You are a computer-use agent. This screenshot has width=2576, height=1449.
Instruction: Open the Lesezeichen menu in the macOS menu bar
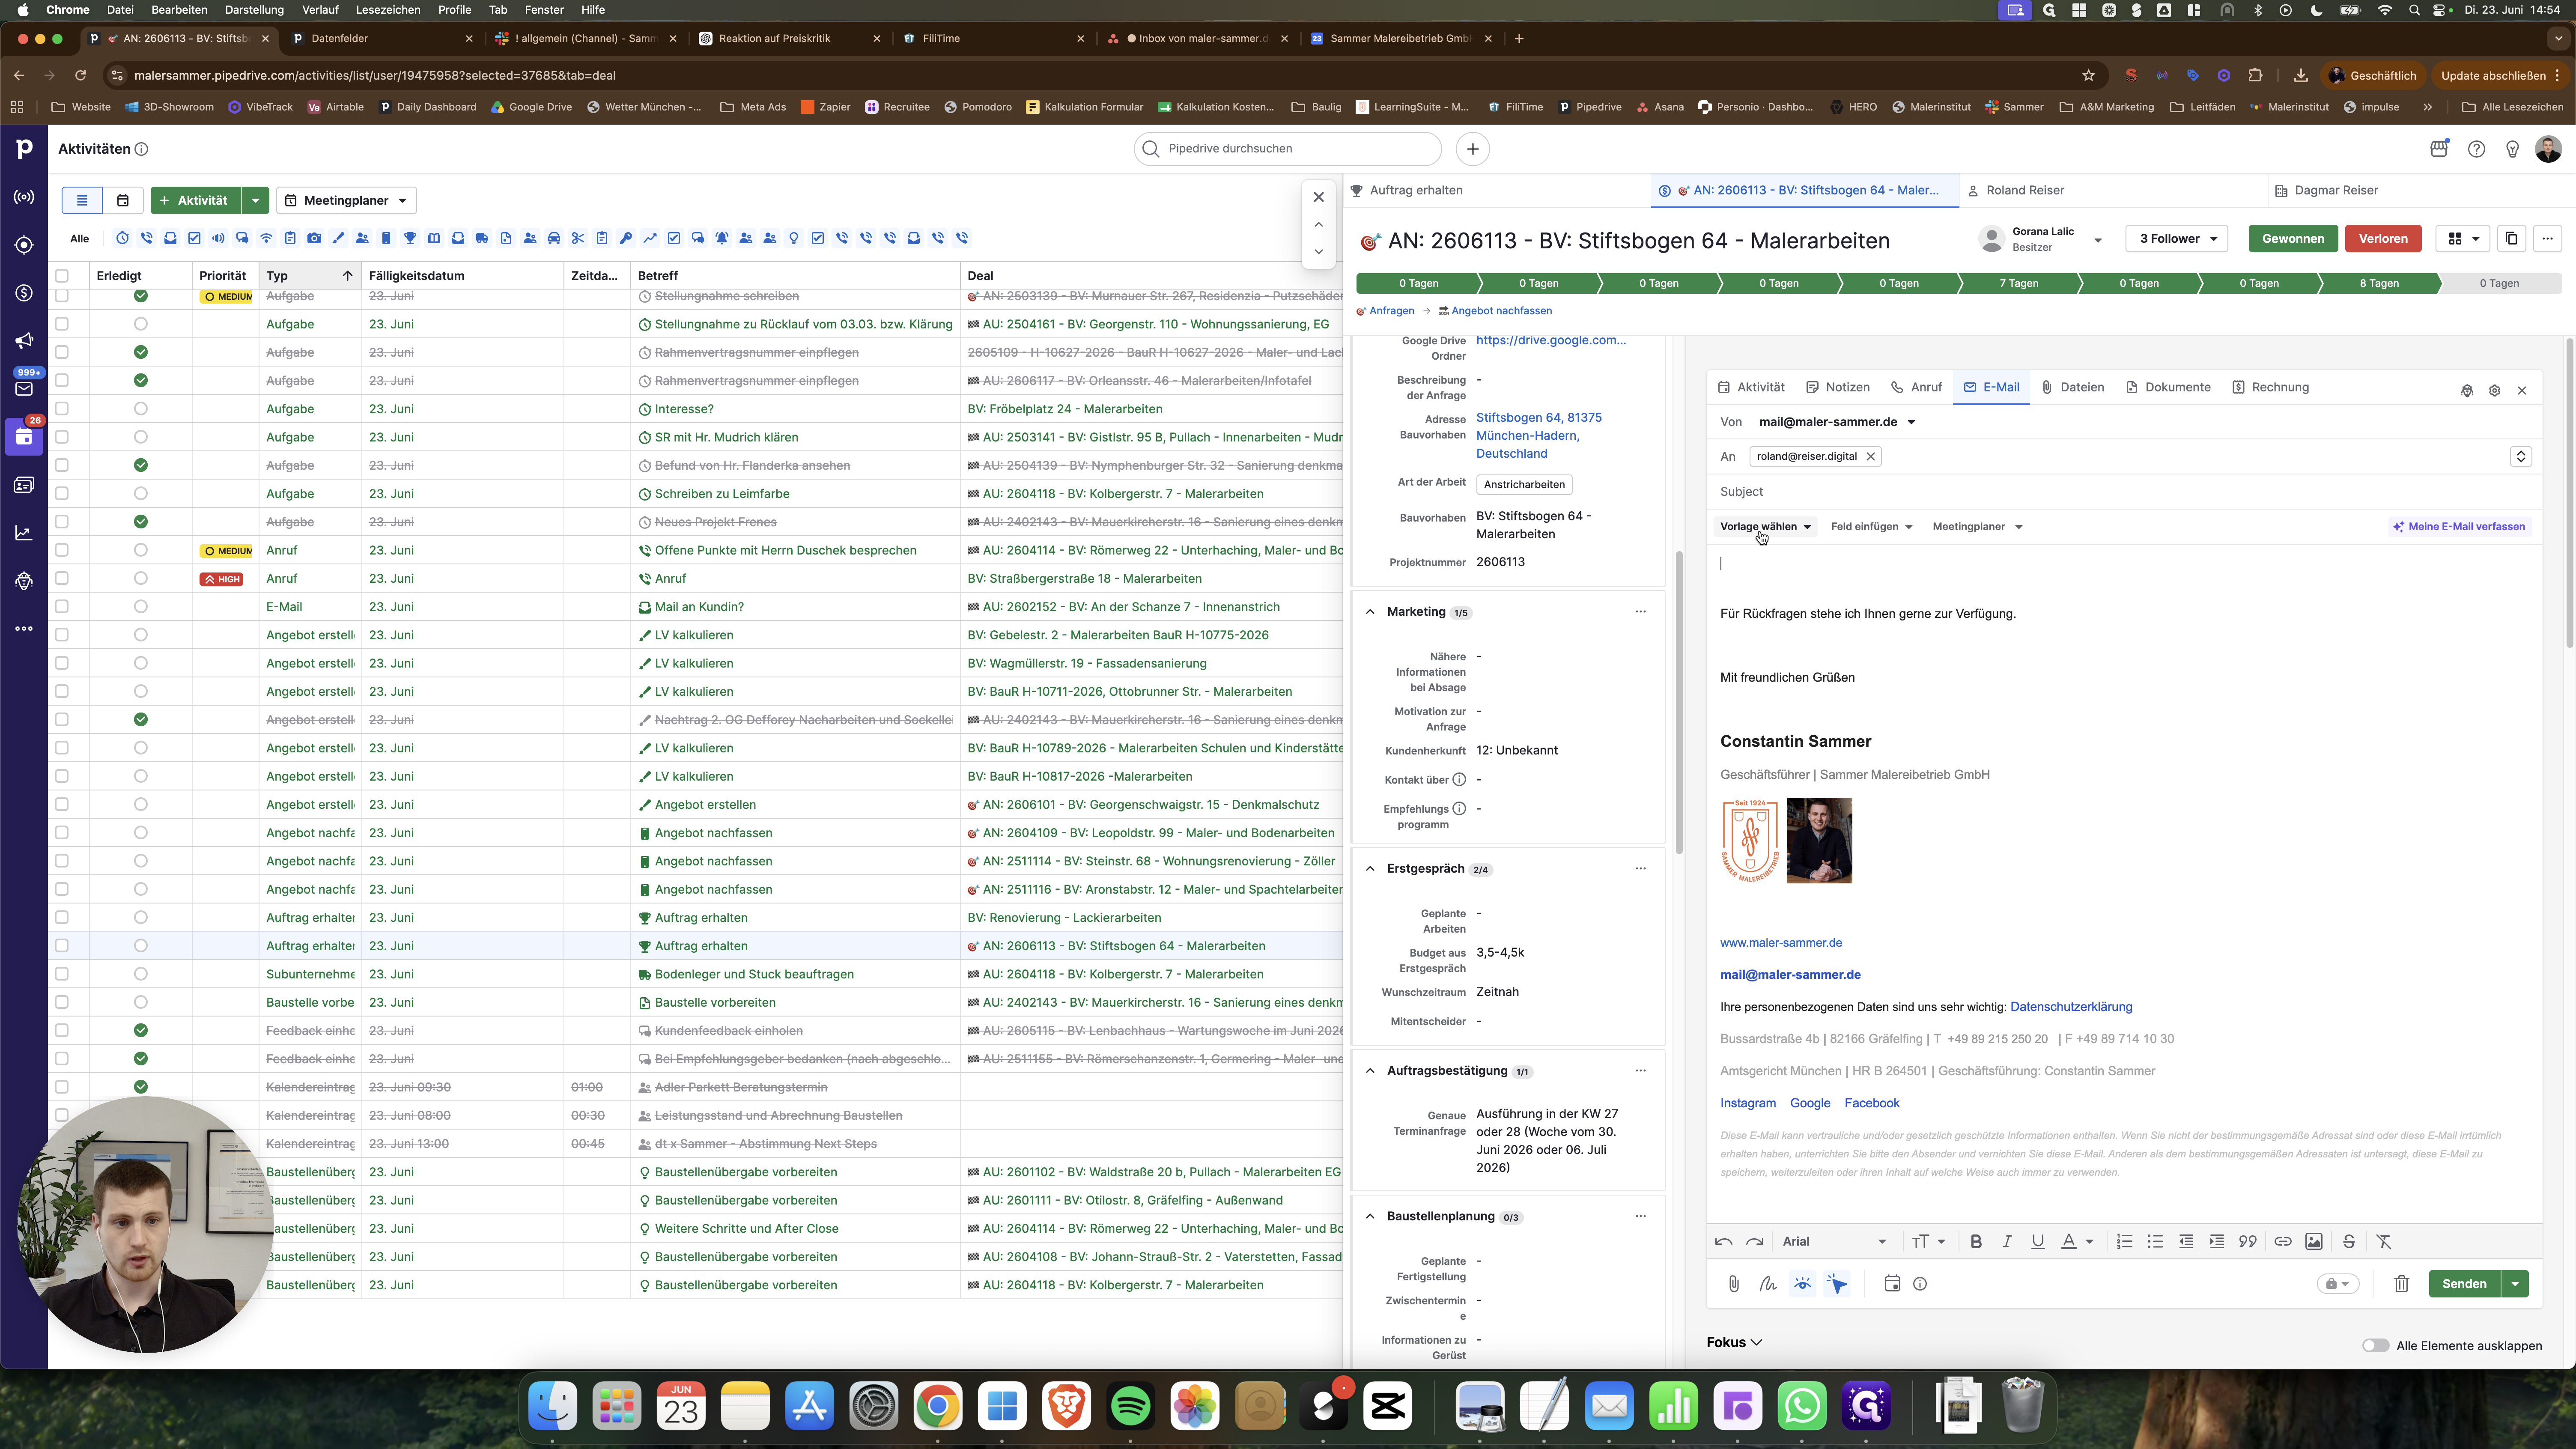pyautogui.click(x=387, y=10)
